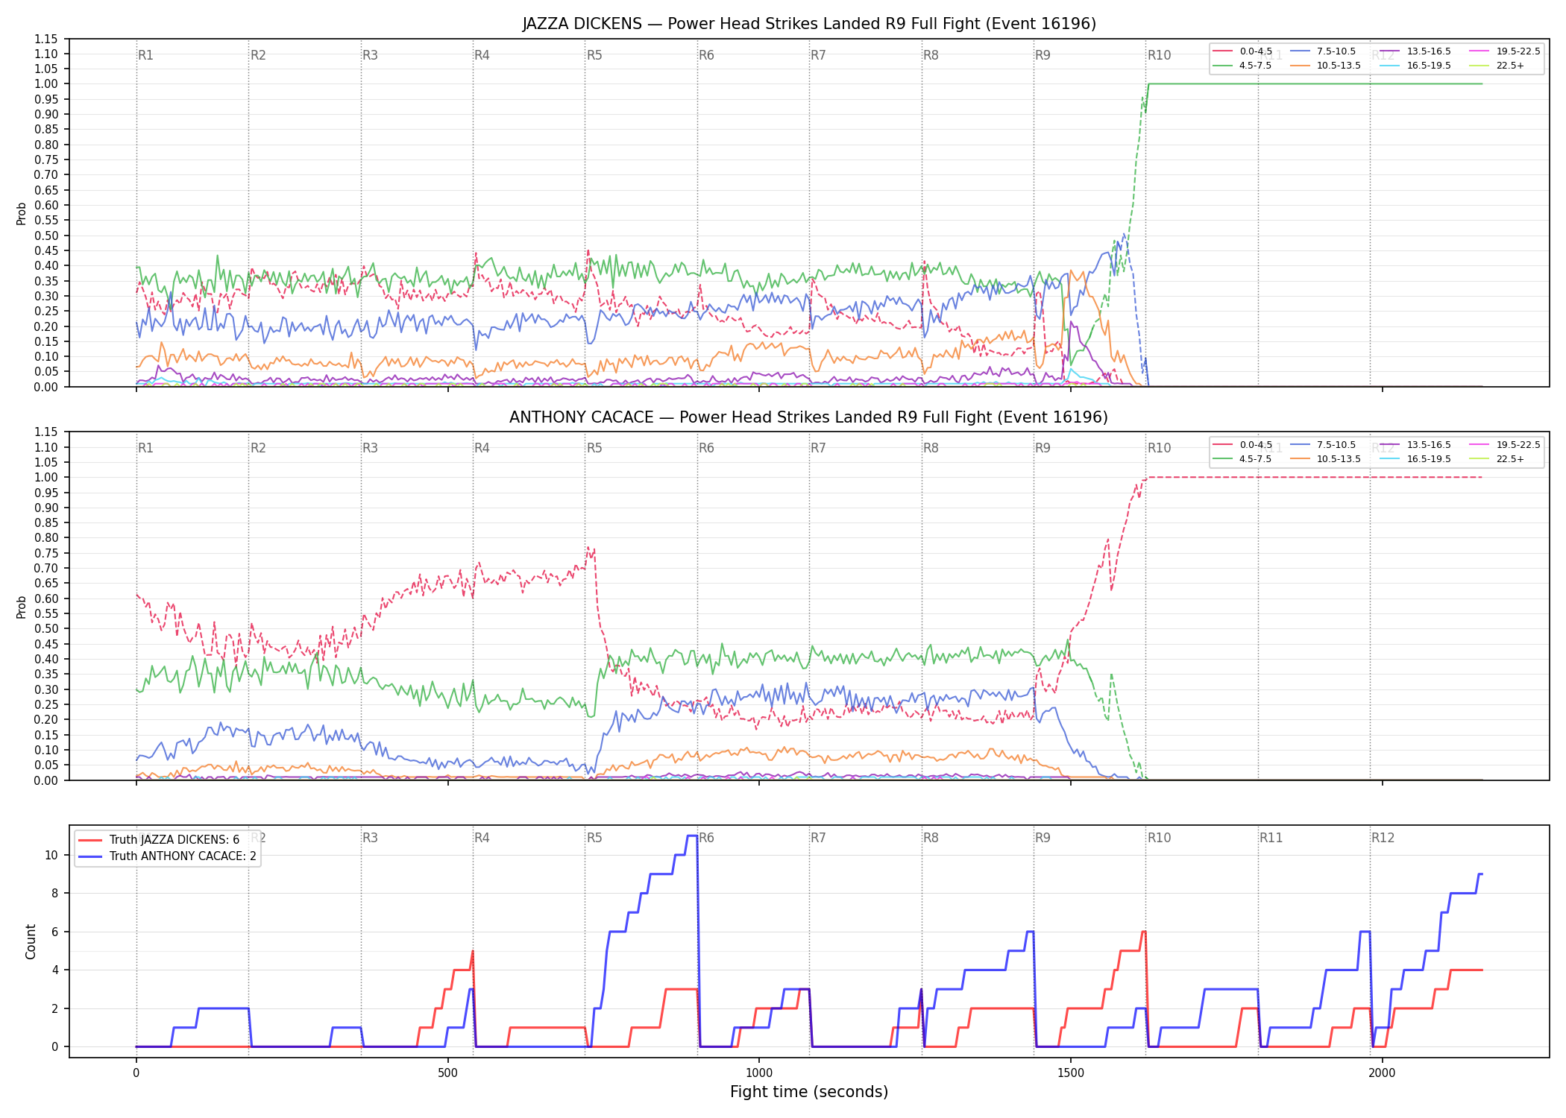Select the 4.5-7.5 legend entry in the Dickens chart
Image resolution: width=1566 pixels, height=1118 pixels.
1242,66
